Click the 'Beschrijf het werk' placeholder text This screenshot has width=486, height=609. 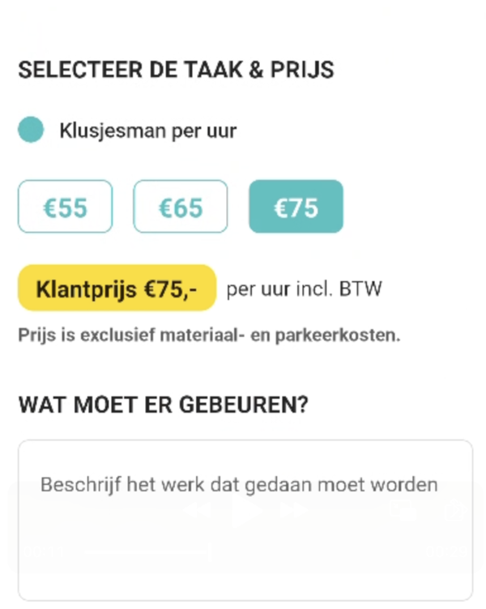239,485
